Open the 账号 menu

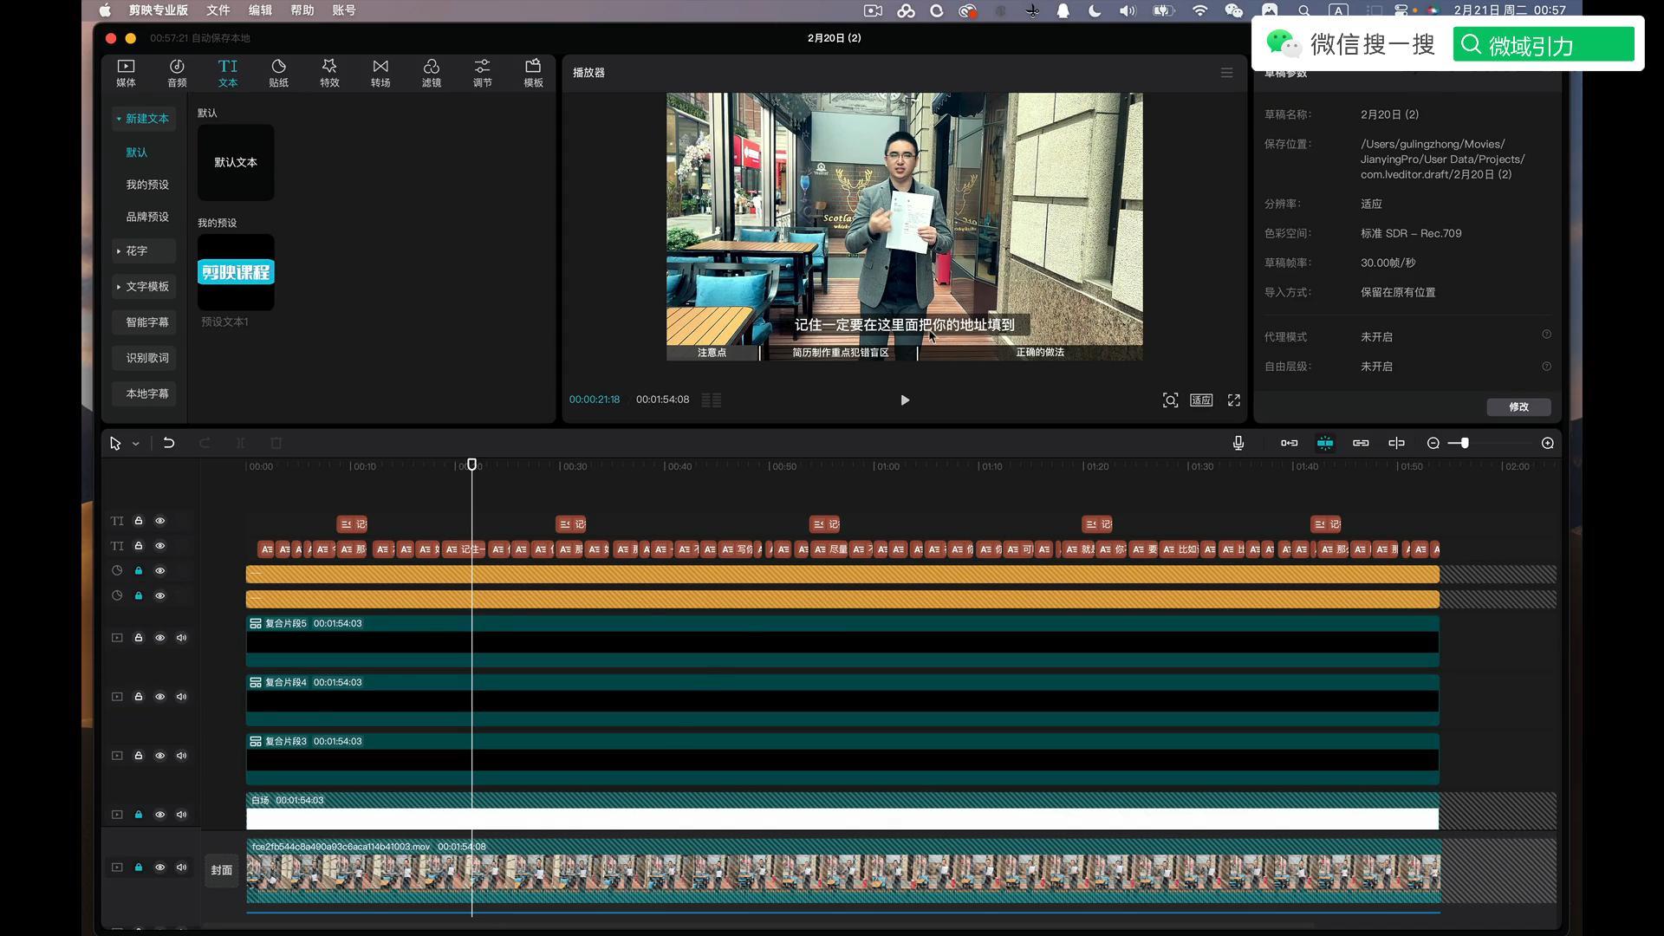(x=344, y=10)
